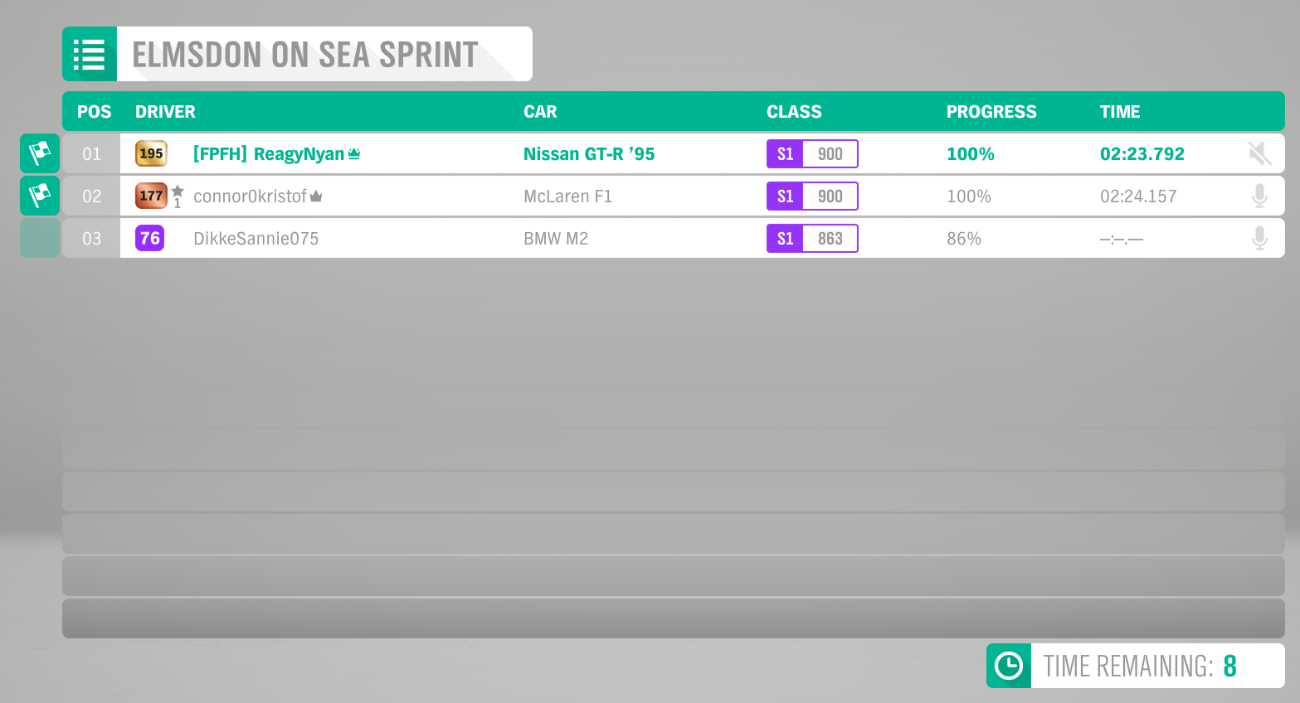Image resolution: width=1300 pixels, height=703 pixels.
Task: Click the Elmsdon On Sea Sprint title banner
Action: [x=297, y=54]
